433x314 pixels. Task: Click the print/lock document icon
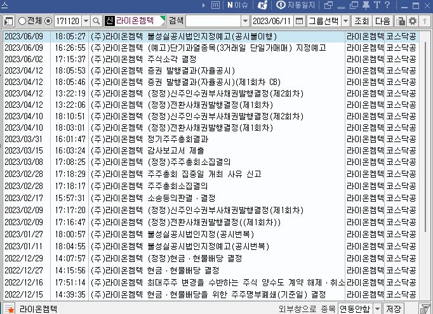(401, 21)
